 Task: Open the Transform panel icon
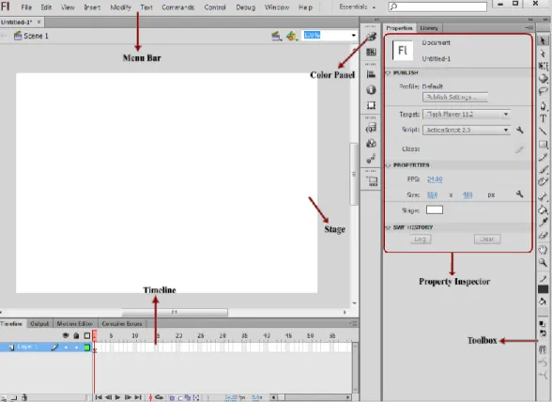click(x=371, y=105)
